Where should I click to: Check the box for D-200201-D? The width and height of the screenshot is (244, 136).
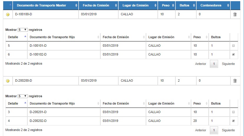233,112
